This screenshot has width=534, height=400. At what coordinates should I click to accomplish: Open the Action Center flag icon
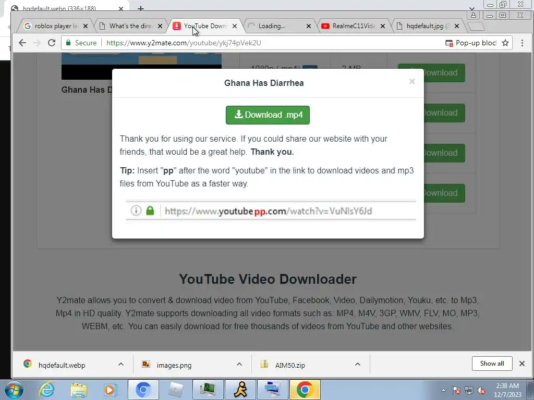click(x=456, y=391)
